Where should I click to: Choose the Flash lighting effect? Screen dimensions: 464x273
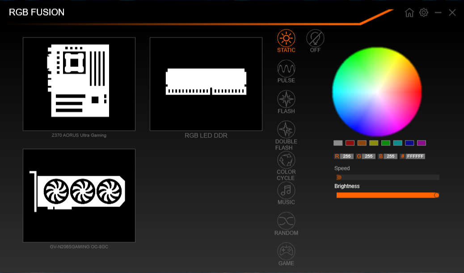point(286,99)
